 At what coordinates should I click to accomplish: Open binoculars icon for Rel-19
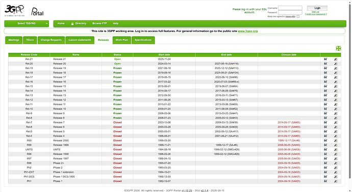pos(325,68)
